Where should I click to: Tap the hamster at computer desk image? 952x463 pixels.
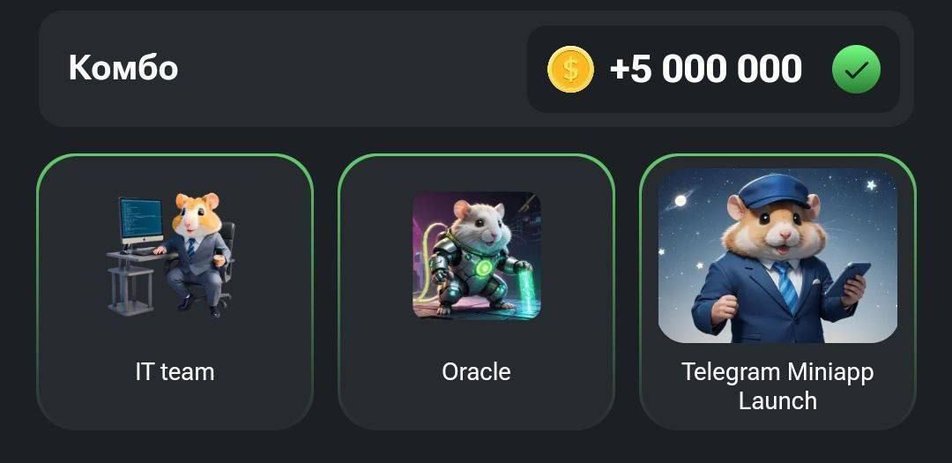point(171,255)
